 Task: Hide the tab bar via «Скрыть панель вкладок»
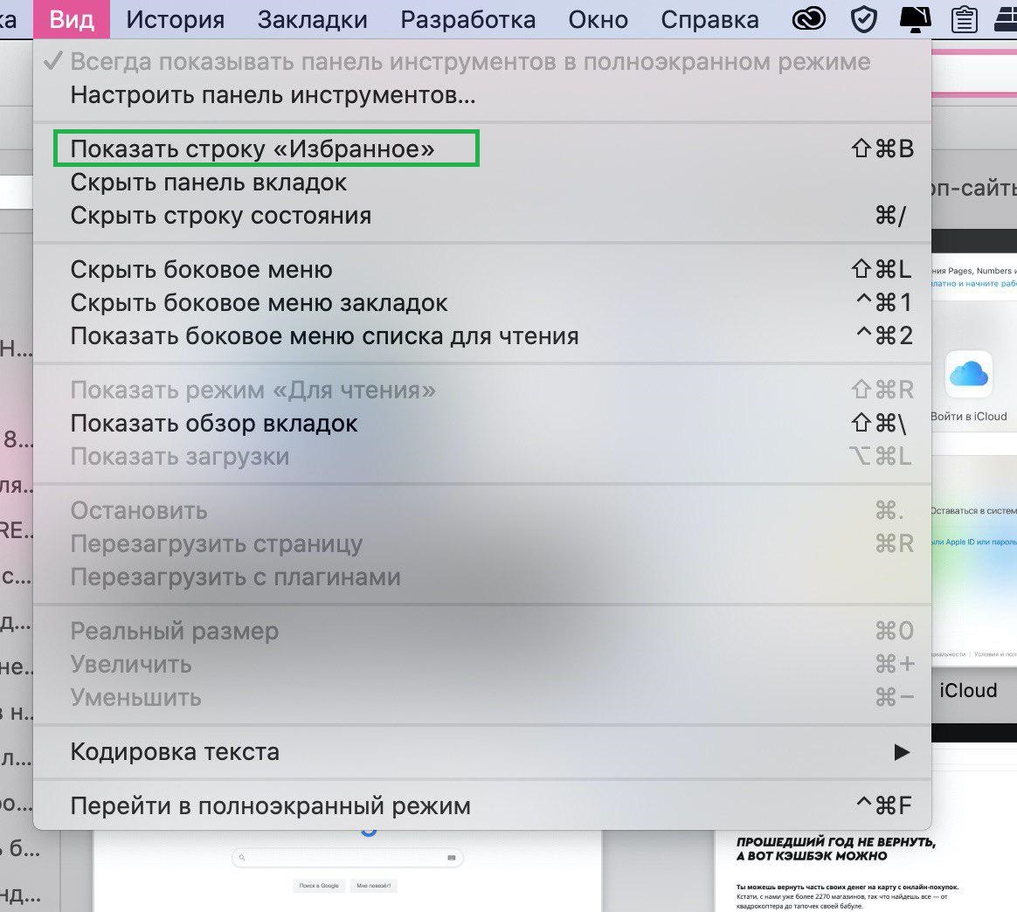(207, 182)
